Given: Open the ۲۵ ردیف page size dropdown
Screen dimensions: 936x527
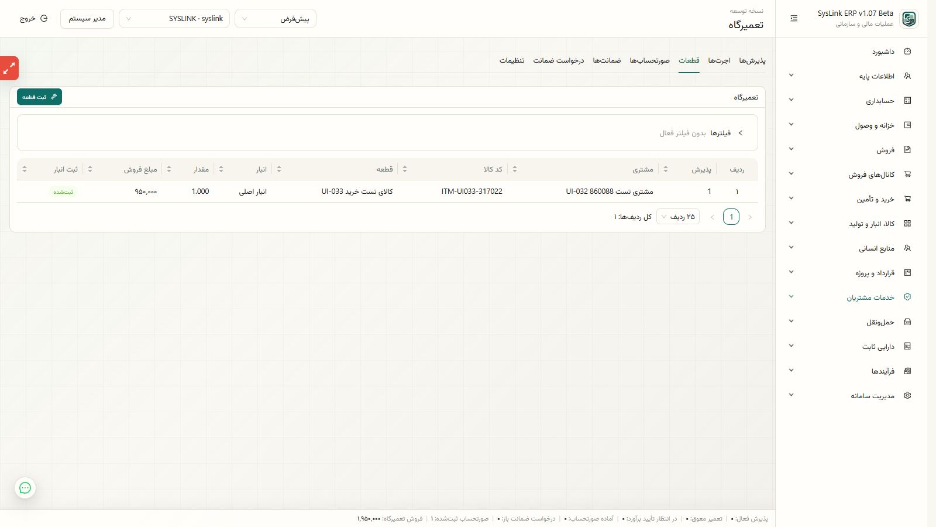Looking at the screenshot, I should (678, 217).
